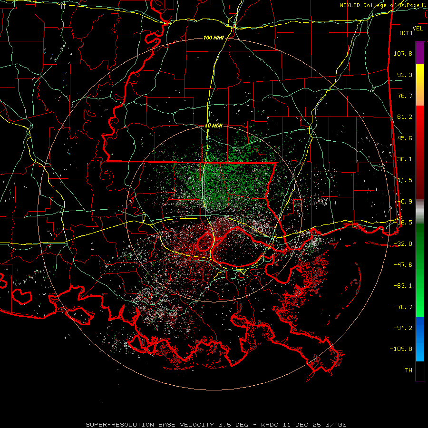Pick the blue segment of the velocity scale
The image size is (428, 428).
[x=420, y=339]
